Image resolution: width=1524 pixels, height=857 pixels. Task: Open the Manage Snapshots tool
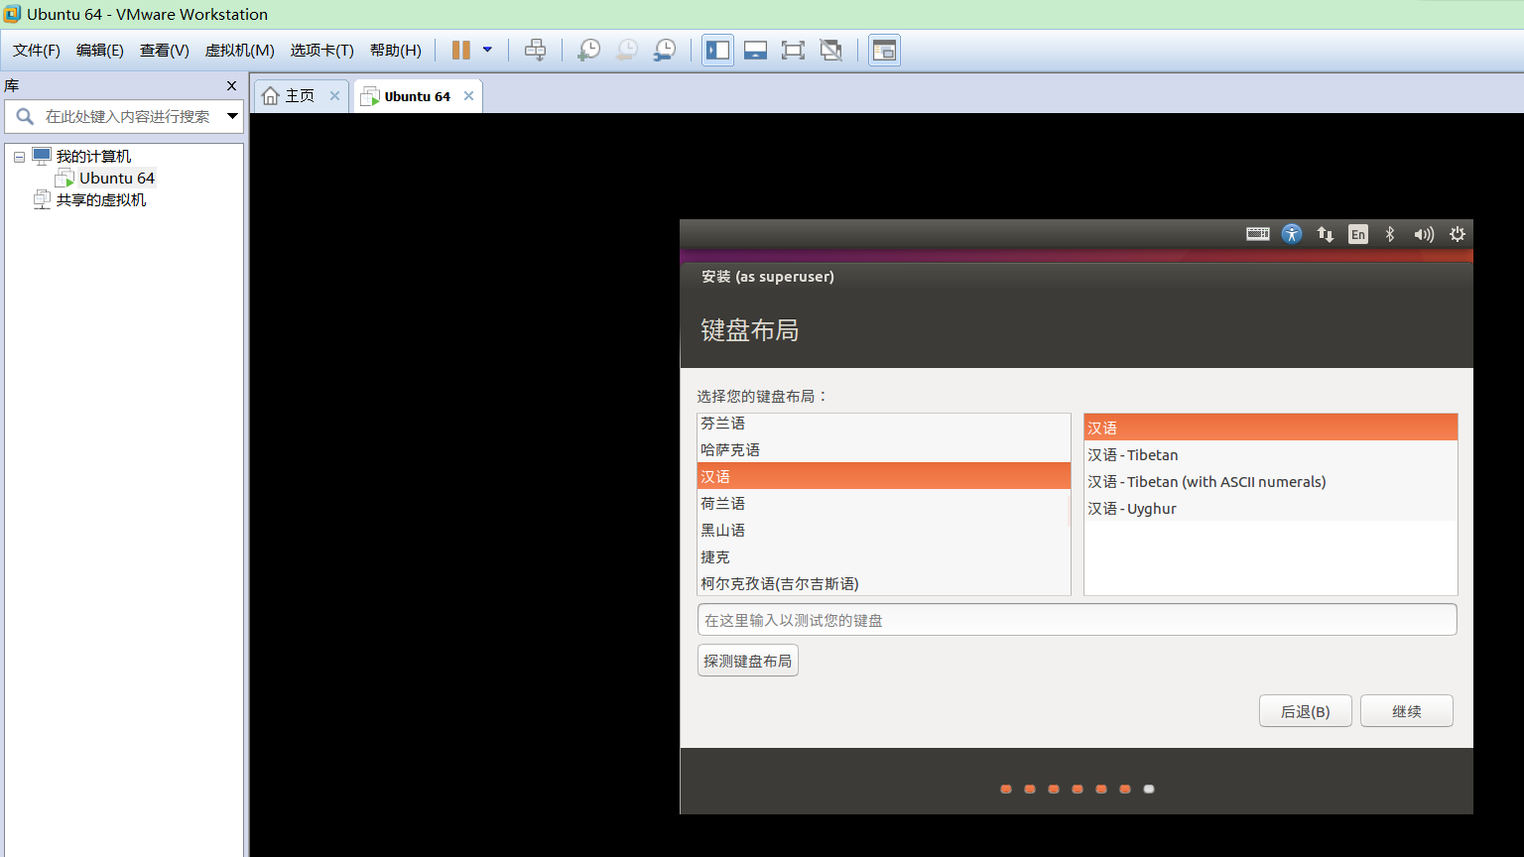click(x=665, y=50)
